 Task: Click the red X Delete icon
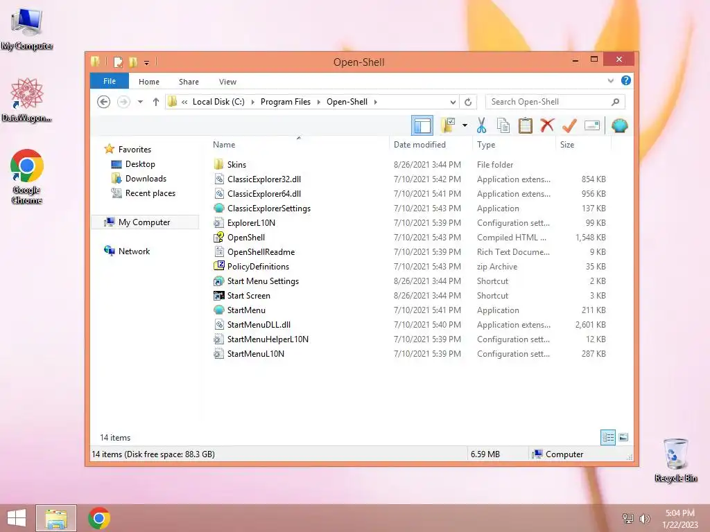[547, 125]
